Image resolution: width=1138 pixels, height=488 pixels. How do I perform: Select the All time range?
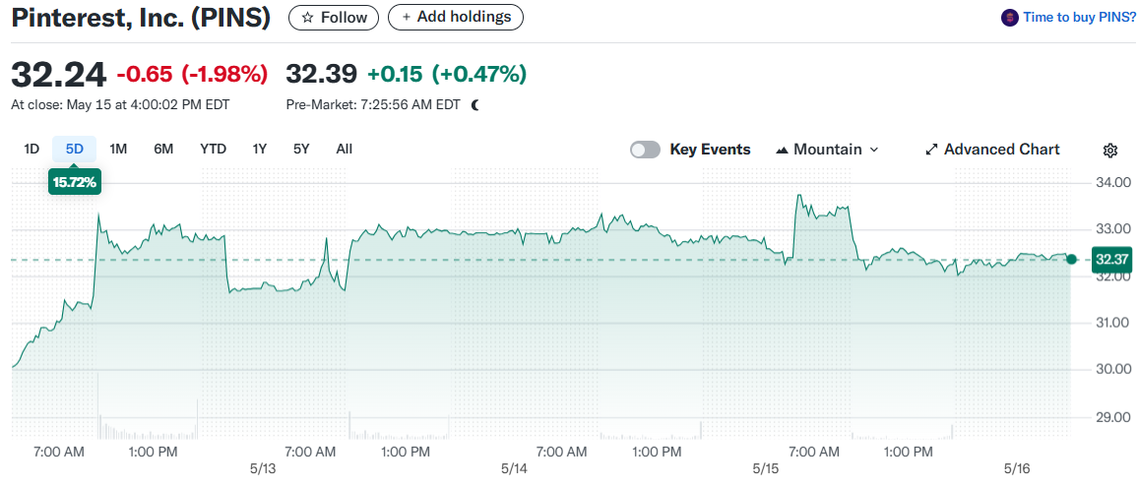point(344,149)
